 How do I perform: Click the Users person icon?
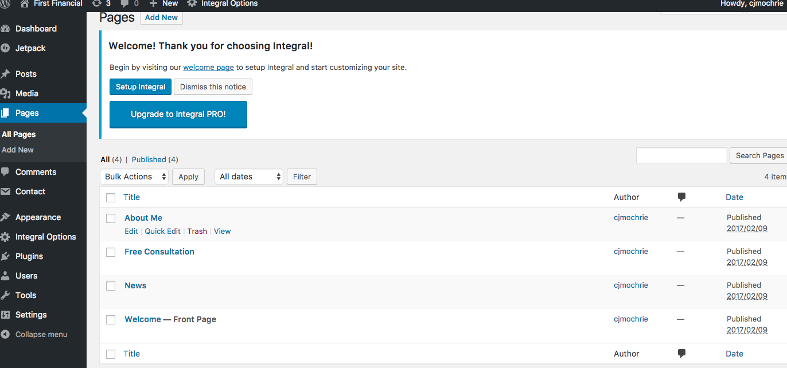coord(5,276)
